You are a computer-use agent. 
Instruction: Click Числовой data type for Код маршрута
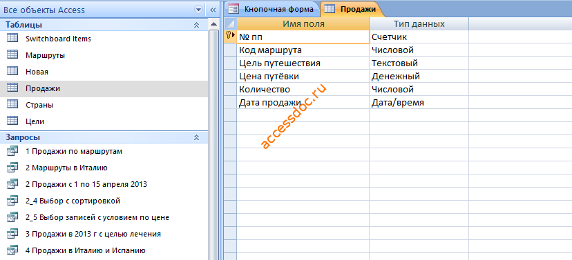coord(419,50)
